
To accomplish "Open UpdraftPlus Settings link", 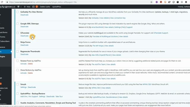I will pyautogui.click(x=42, y=96).
